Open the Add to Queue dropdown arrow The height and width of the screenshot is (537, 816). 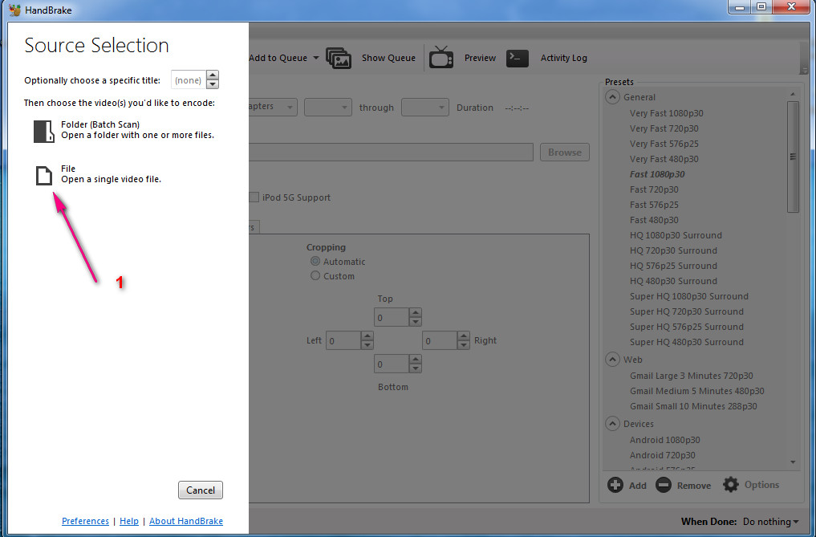(316, 58)
